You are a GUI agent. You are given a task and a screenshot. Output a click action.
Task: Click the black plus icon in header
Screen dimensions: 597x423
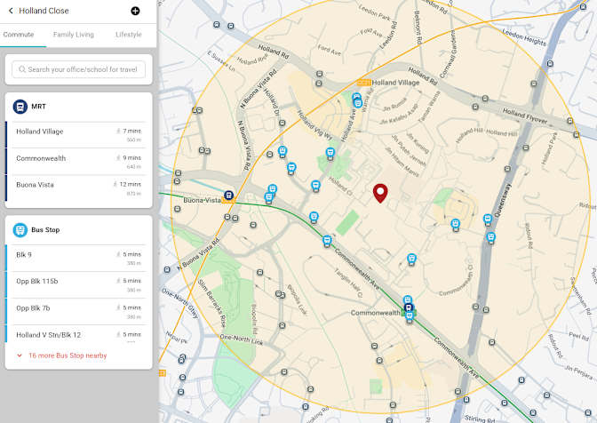[x=135, y=11]
